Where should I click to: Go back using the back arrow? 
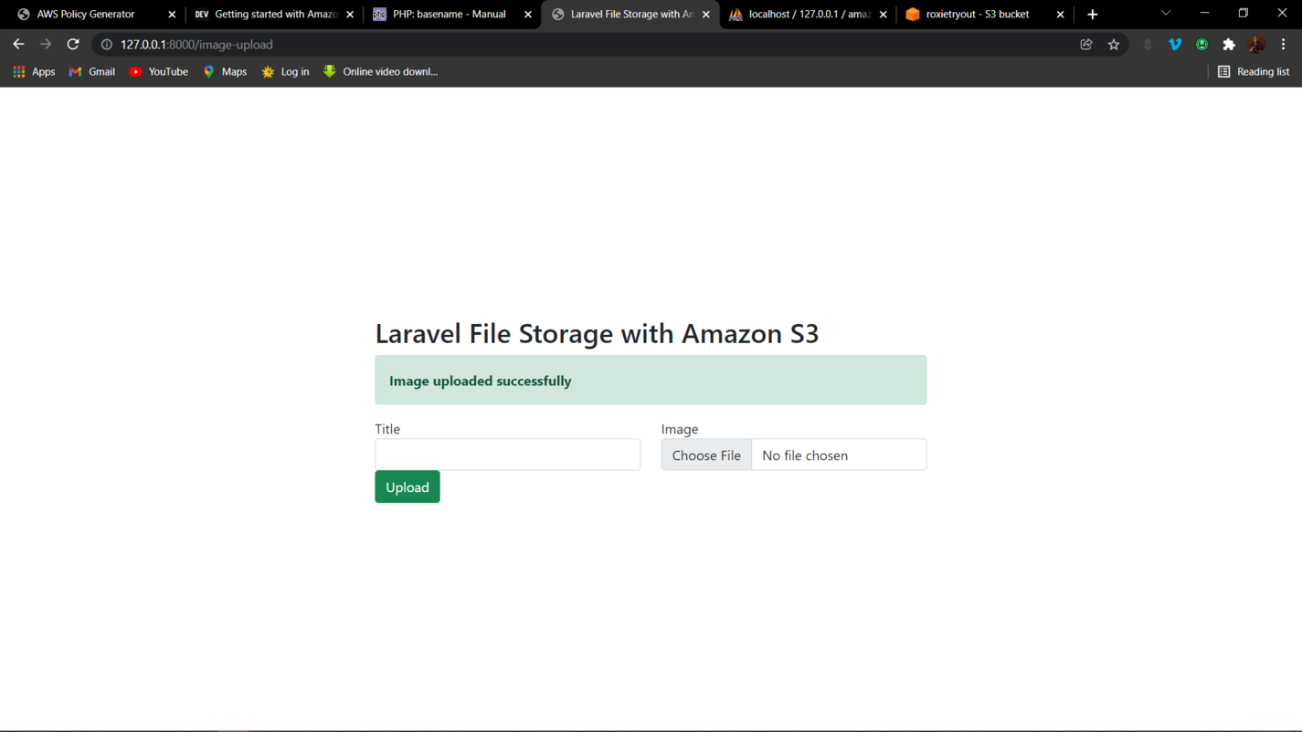point(18,45)
